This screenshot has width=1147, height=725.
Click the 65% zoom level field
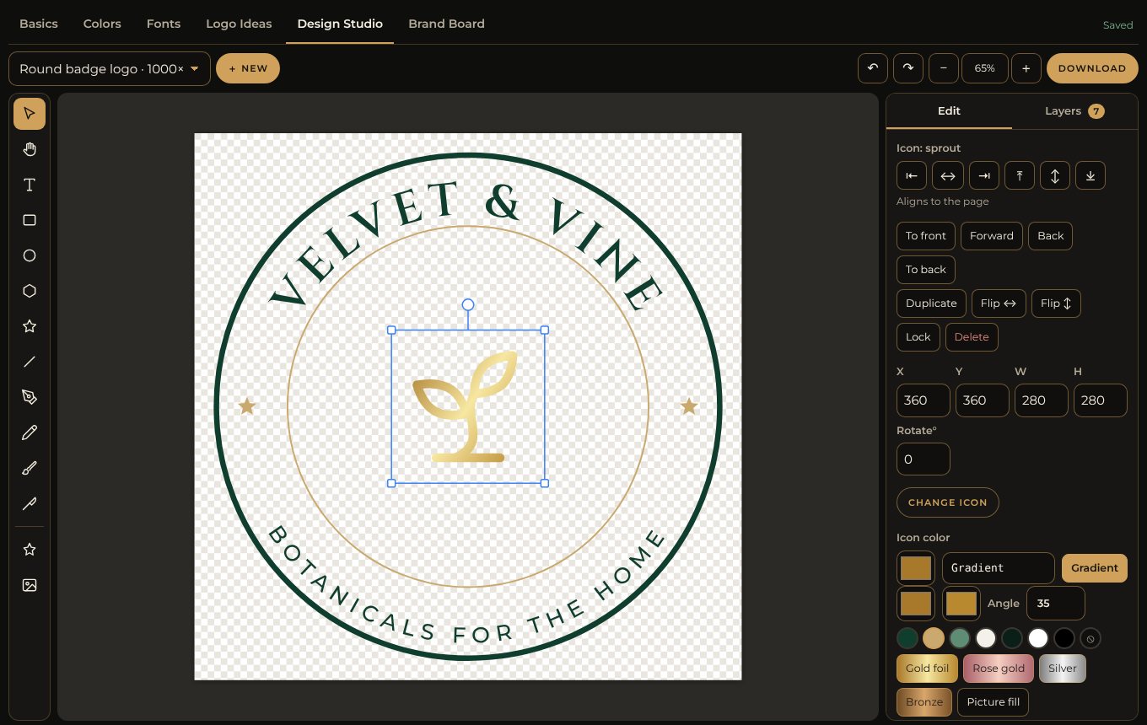[x=985, y=68]
